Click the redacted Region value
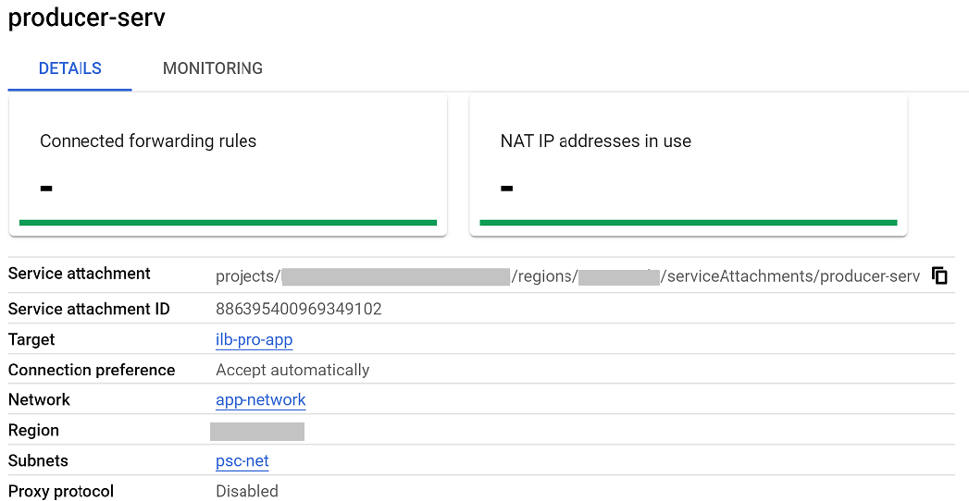 tap(256, 432)
